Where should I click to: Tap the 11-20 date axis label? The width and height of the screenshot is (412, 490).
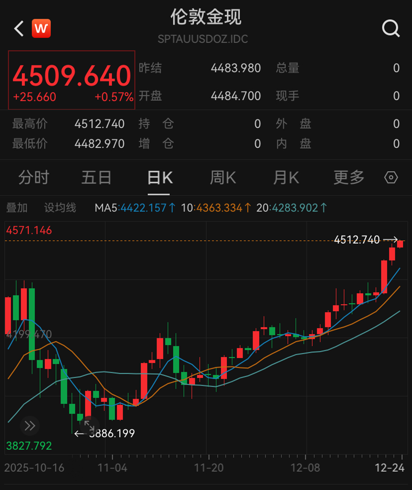pos(209,468)
